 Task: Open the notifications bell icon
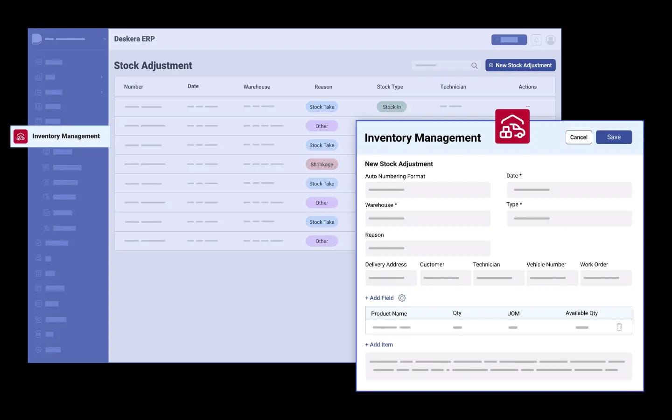pos(536,40)
